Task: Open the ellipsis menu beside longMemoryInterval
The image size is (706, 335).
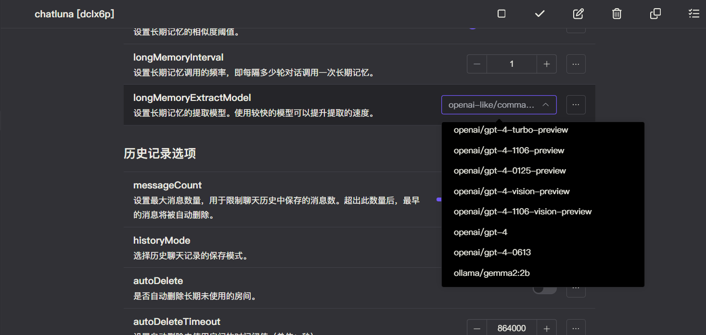Action: [x=576, y=63]
